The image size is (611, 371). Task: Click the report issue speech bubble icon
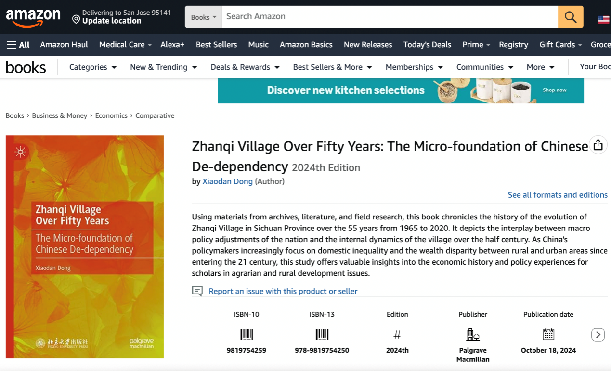(197, 291)
